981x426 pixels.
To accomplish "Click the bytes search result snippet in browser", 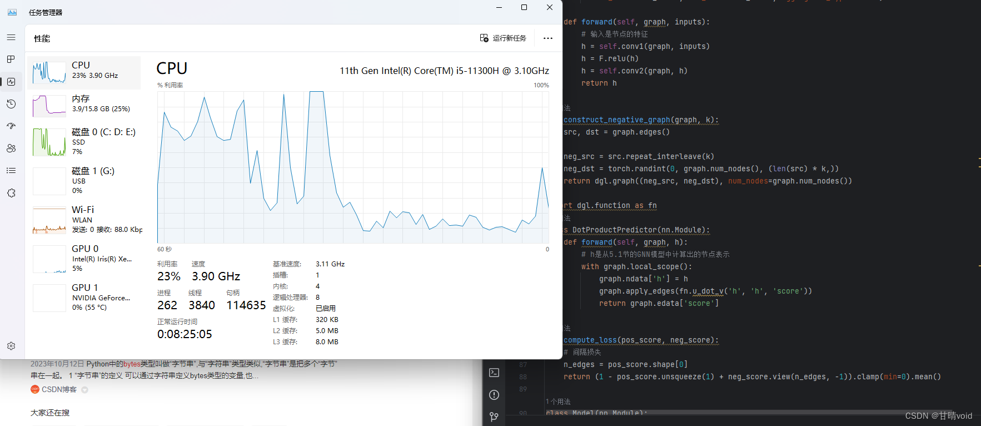I will [x=184, y=370].
